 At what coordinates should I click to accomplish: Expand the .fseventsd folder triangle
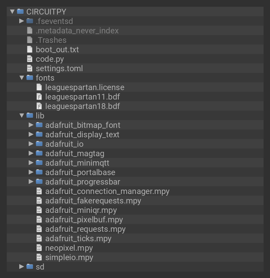coord(22,21)
